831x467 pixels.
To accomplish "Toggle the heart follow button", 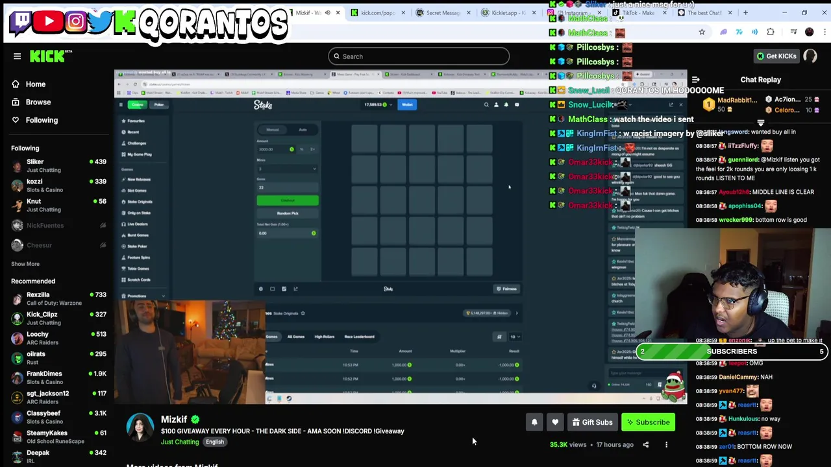I will 555,422.
